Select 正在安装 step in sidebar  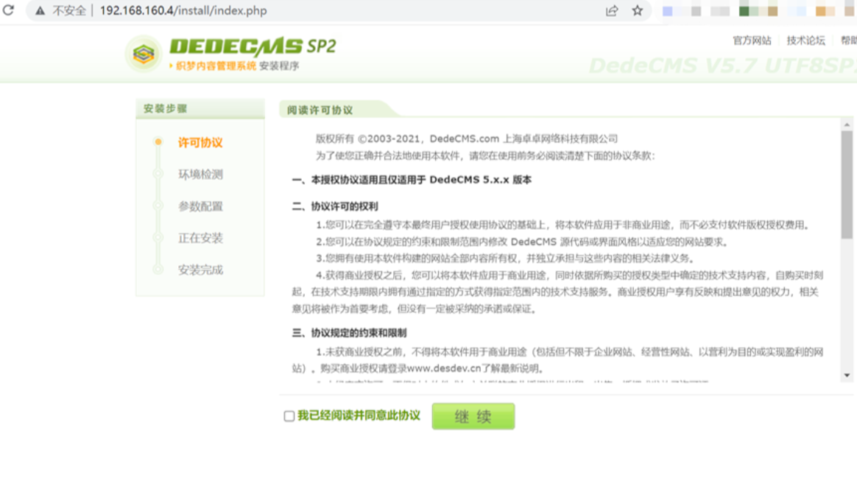point(200,238)
